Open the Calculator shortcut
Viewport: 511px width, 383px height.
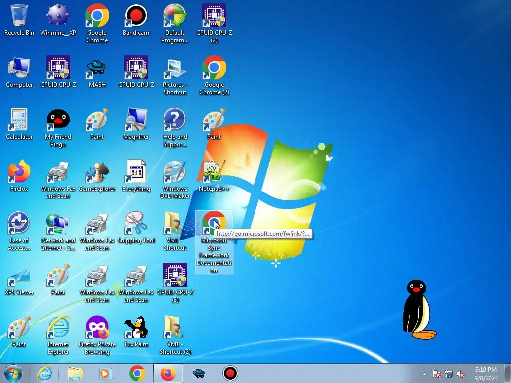(19, 124)
